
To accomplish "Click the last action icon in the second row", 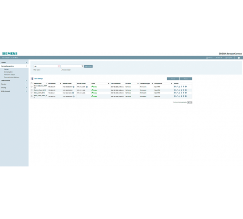I will [186, 90].
